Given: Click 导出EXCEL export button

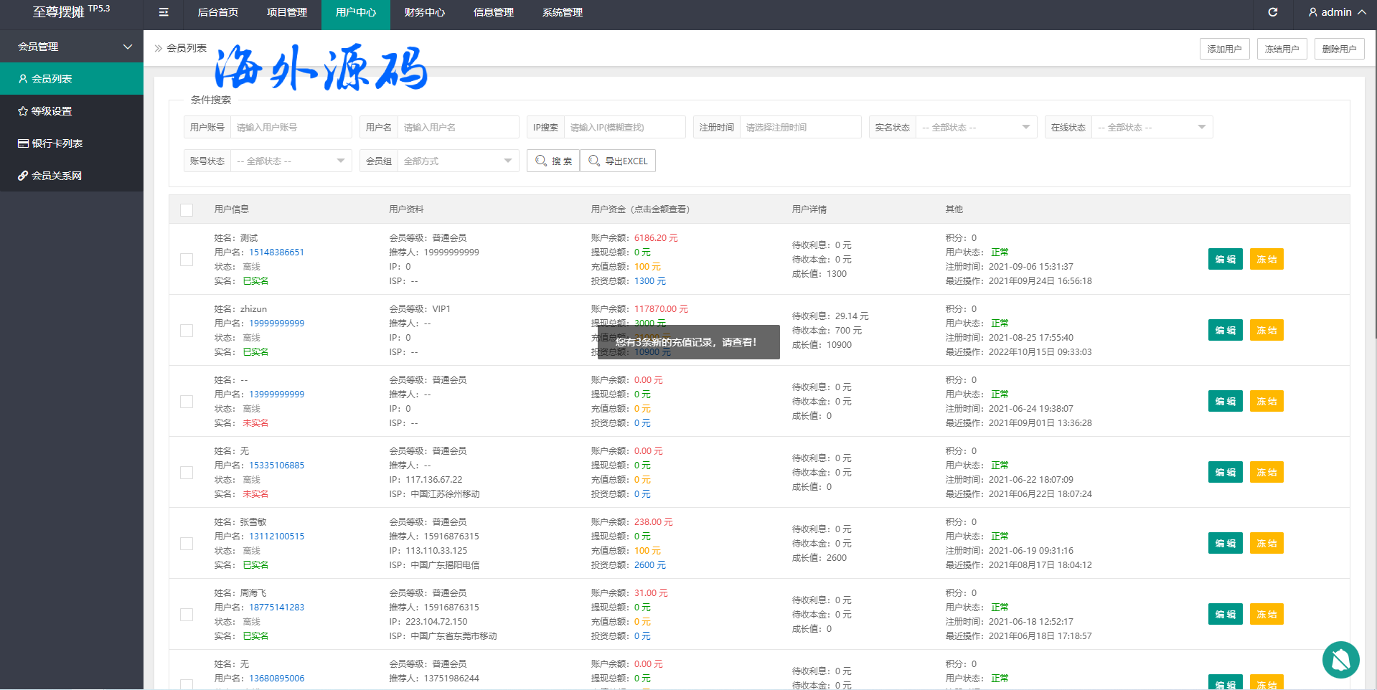Looking at the screenshot, I should click(618, 161).
